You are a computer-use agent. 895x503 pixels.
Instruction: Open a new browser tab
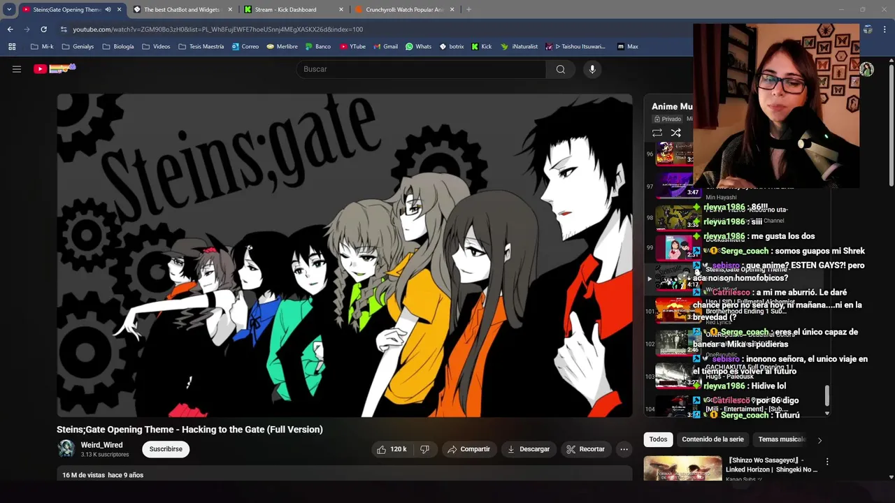click(x=468, y=10)
